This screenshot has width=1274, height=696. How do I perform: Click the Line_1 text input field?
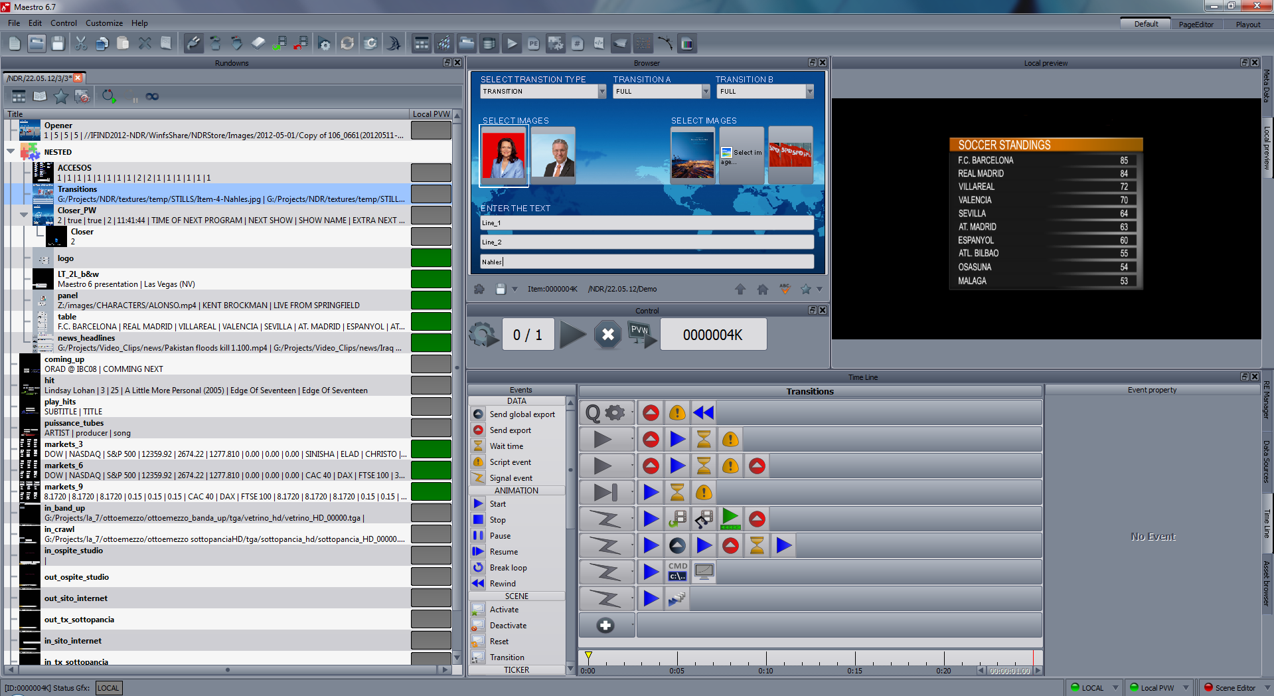(647, 223)
